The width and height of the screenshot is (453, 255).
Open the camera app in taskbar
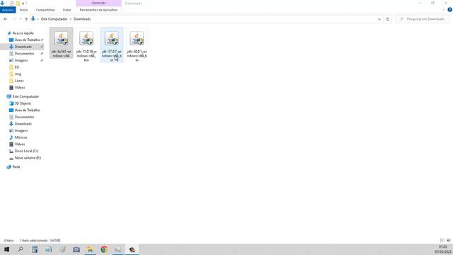[x=76, y=249]
